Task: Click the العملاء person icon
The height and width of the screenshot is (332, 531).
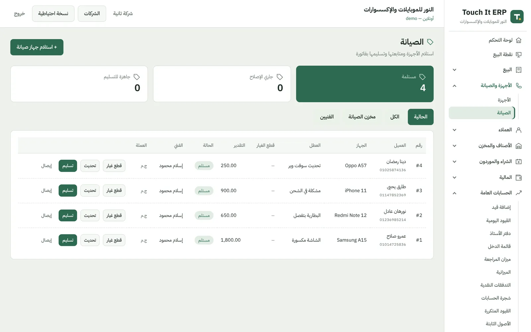Action: [519, 130]
